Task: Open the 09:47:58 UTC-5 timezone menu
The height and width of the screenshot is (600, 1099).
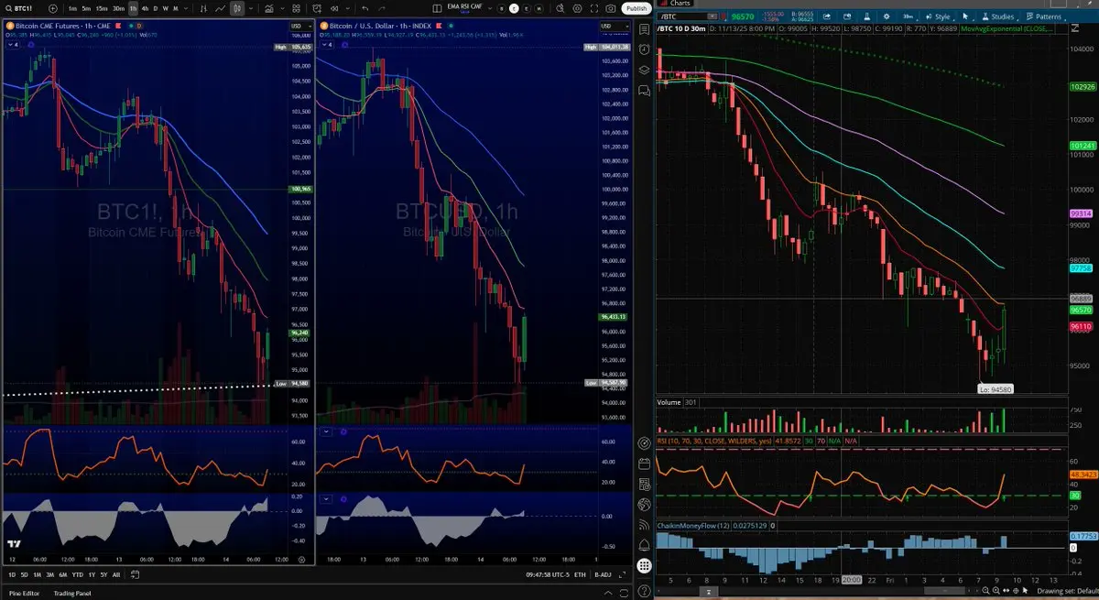Action: click(x=548, y=574)
